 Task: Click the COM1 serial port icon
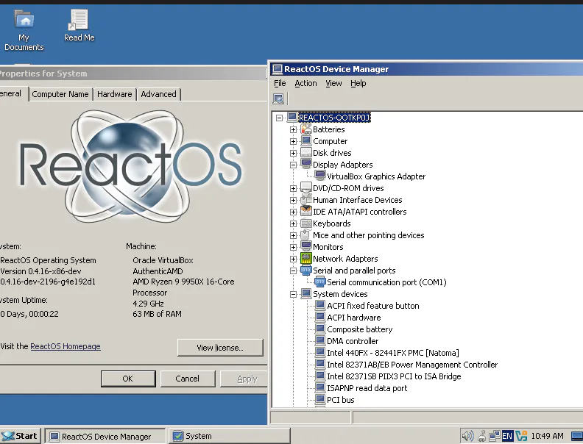tap(319, 282)
